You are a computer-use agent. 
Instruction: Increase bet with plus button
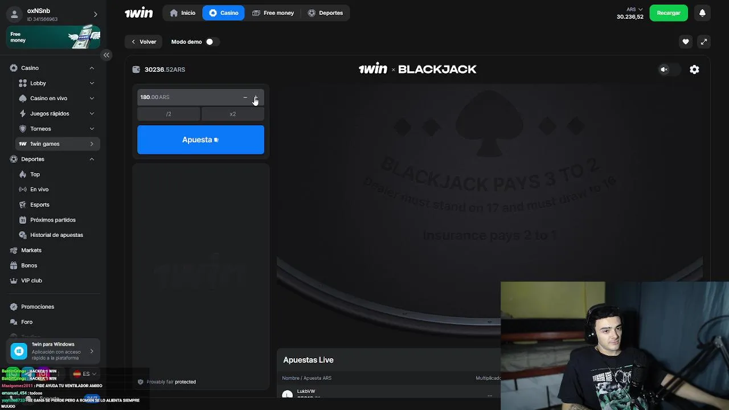click(x=256, y=97)
